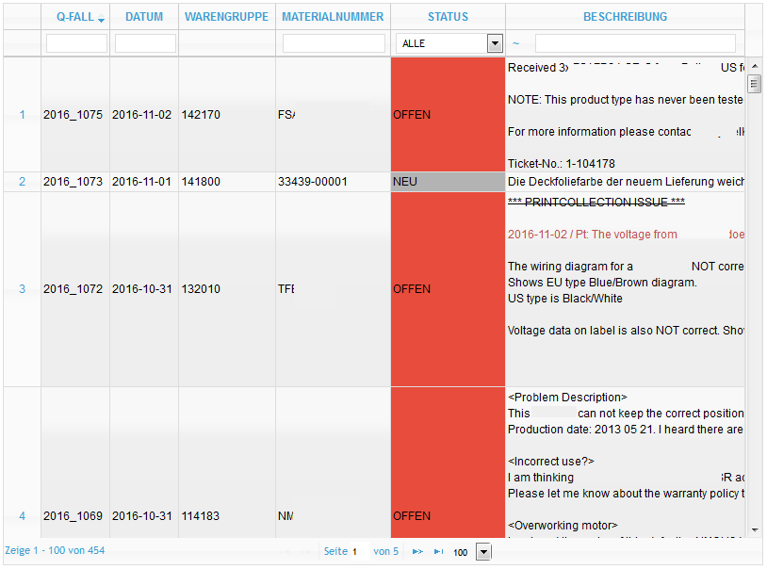Image resolution: width=767 pixels, height=569 pixels.
Task: Click Warengruppe value 142170
Action: coord(201,115)
